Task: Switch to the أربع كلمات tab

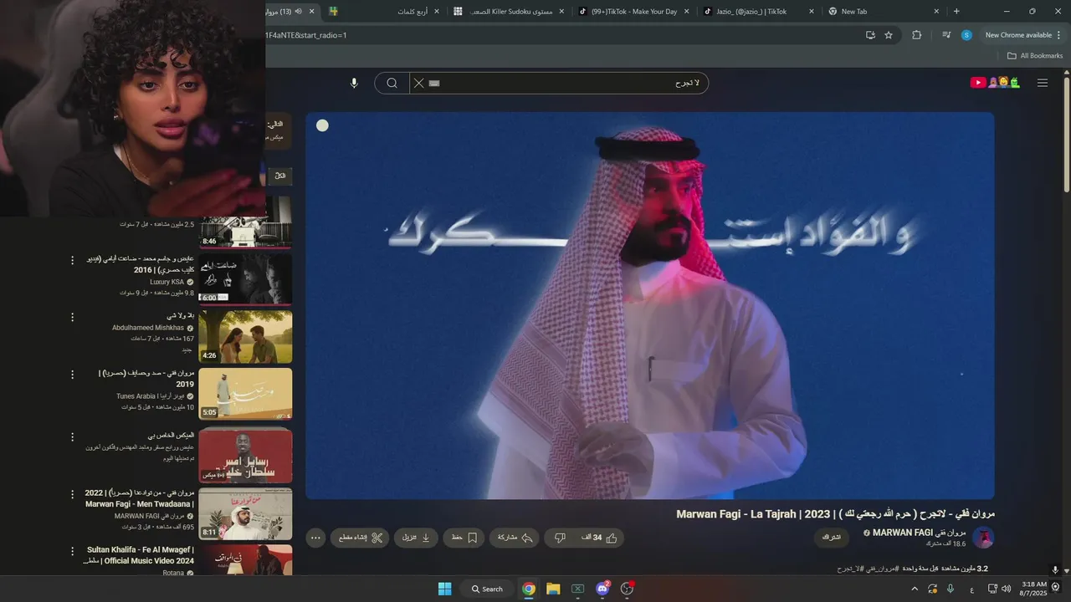Action: coord(384,12)
